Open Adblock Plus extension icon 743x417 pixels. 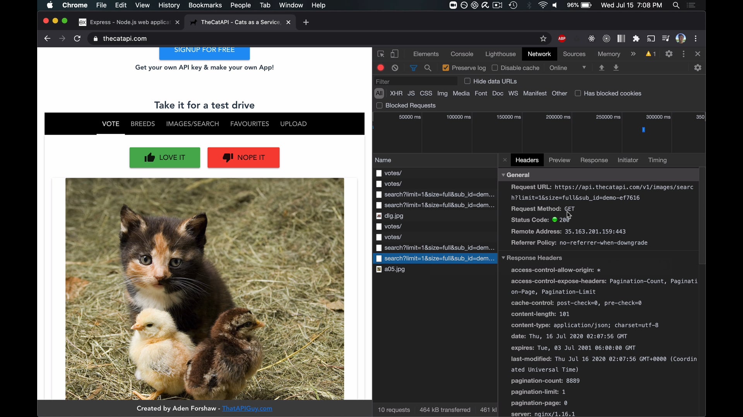pos(562,39)
